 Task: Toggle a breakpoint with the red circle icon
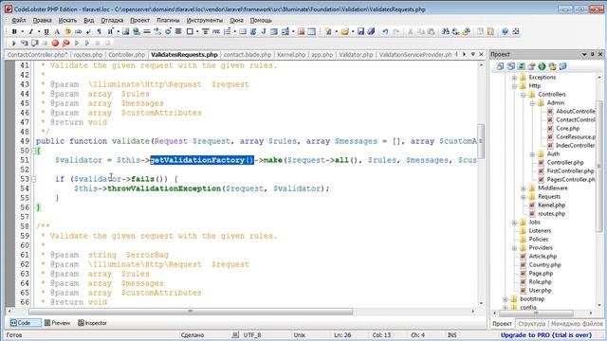point(55,43)
